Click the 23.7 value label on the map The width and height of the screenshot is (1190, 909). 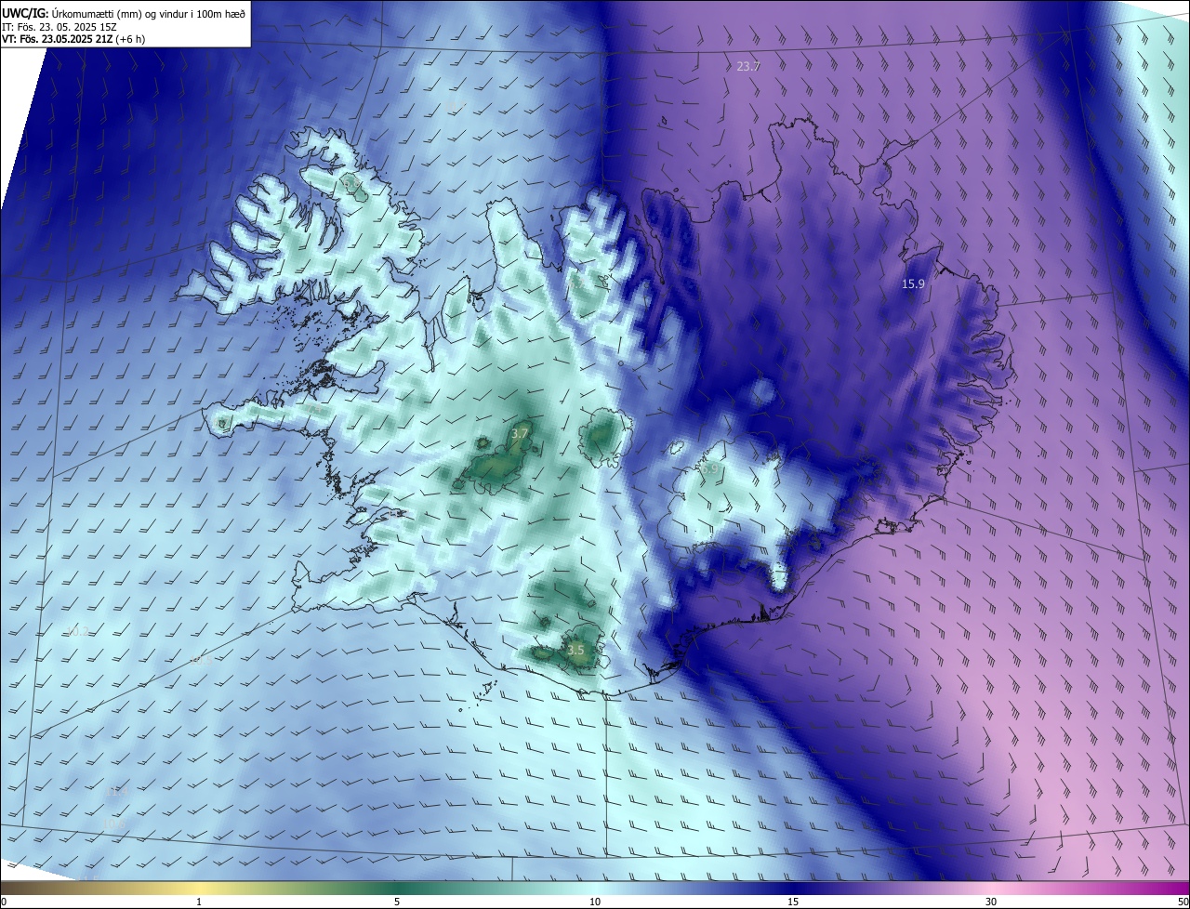[x=748, y=66]
